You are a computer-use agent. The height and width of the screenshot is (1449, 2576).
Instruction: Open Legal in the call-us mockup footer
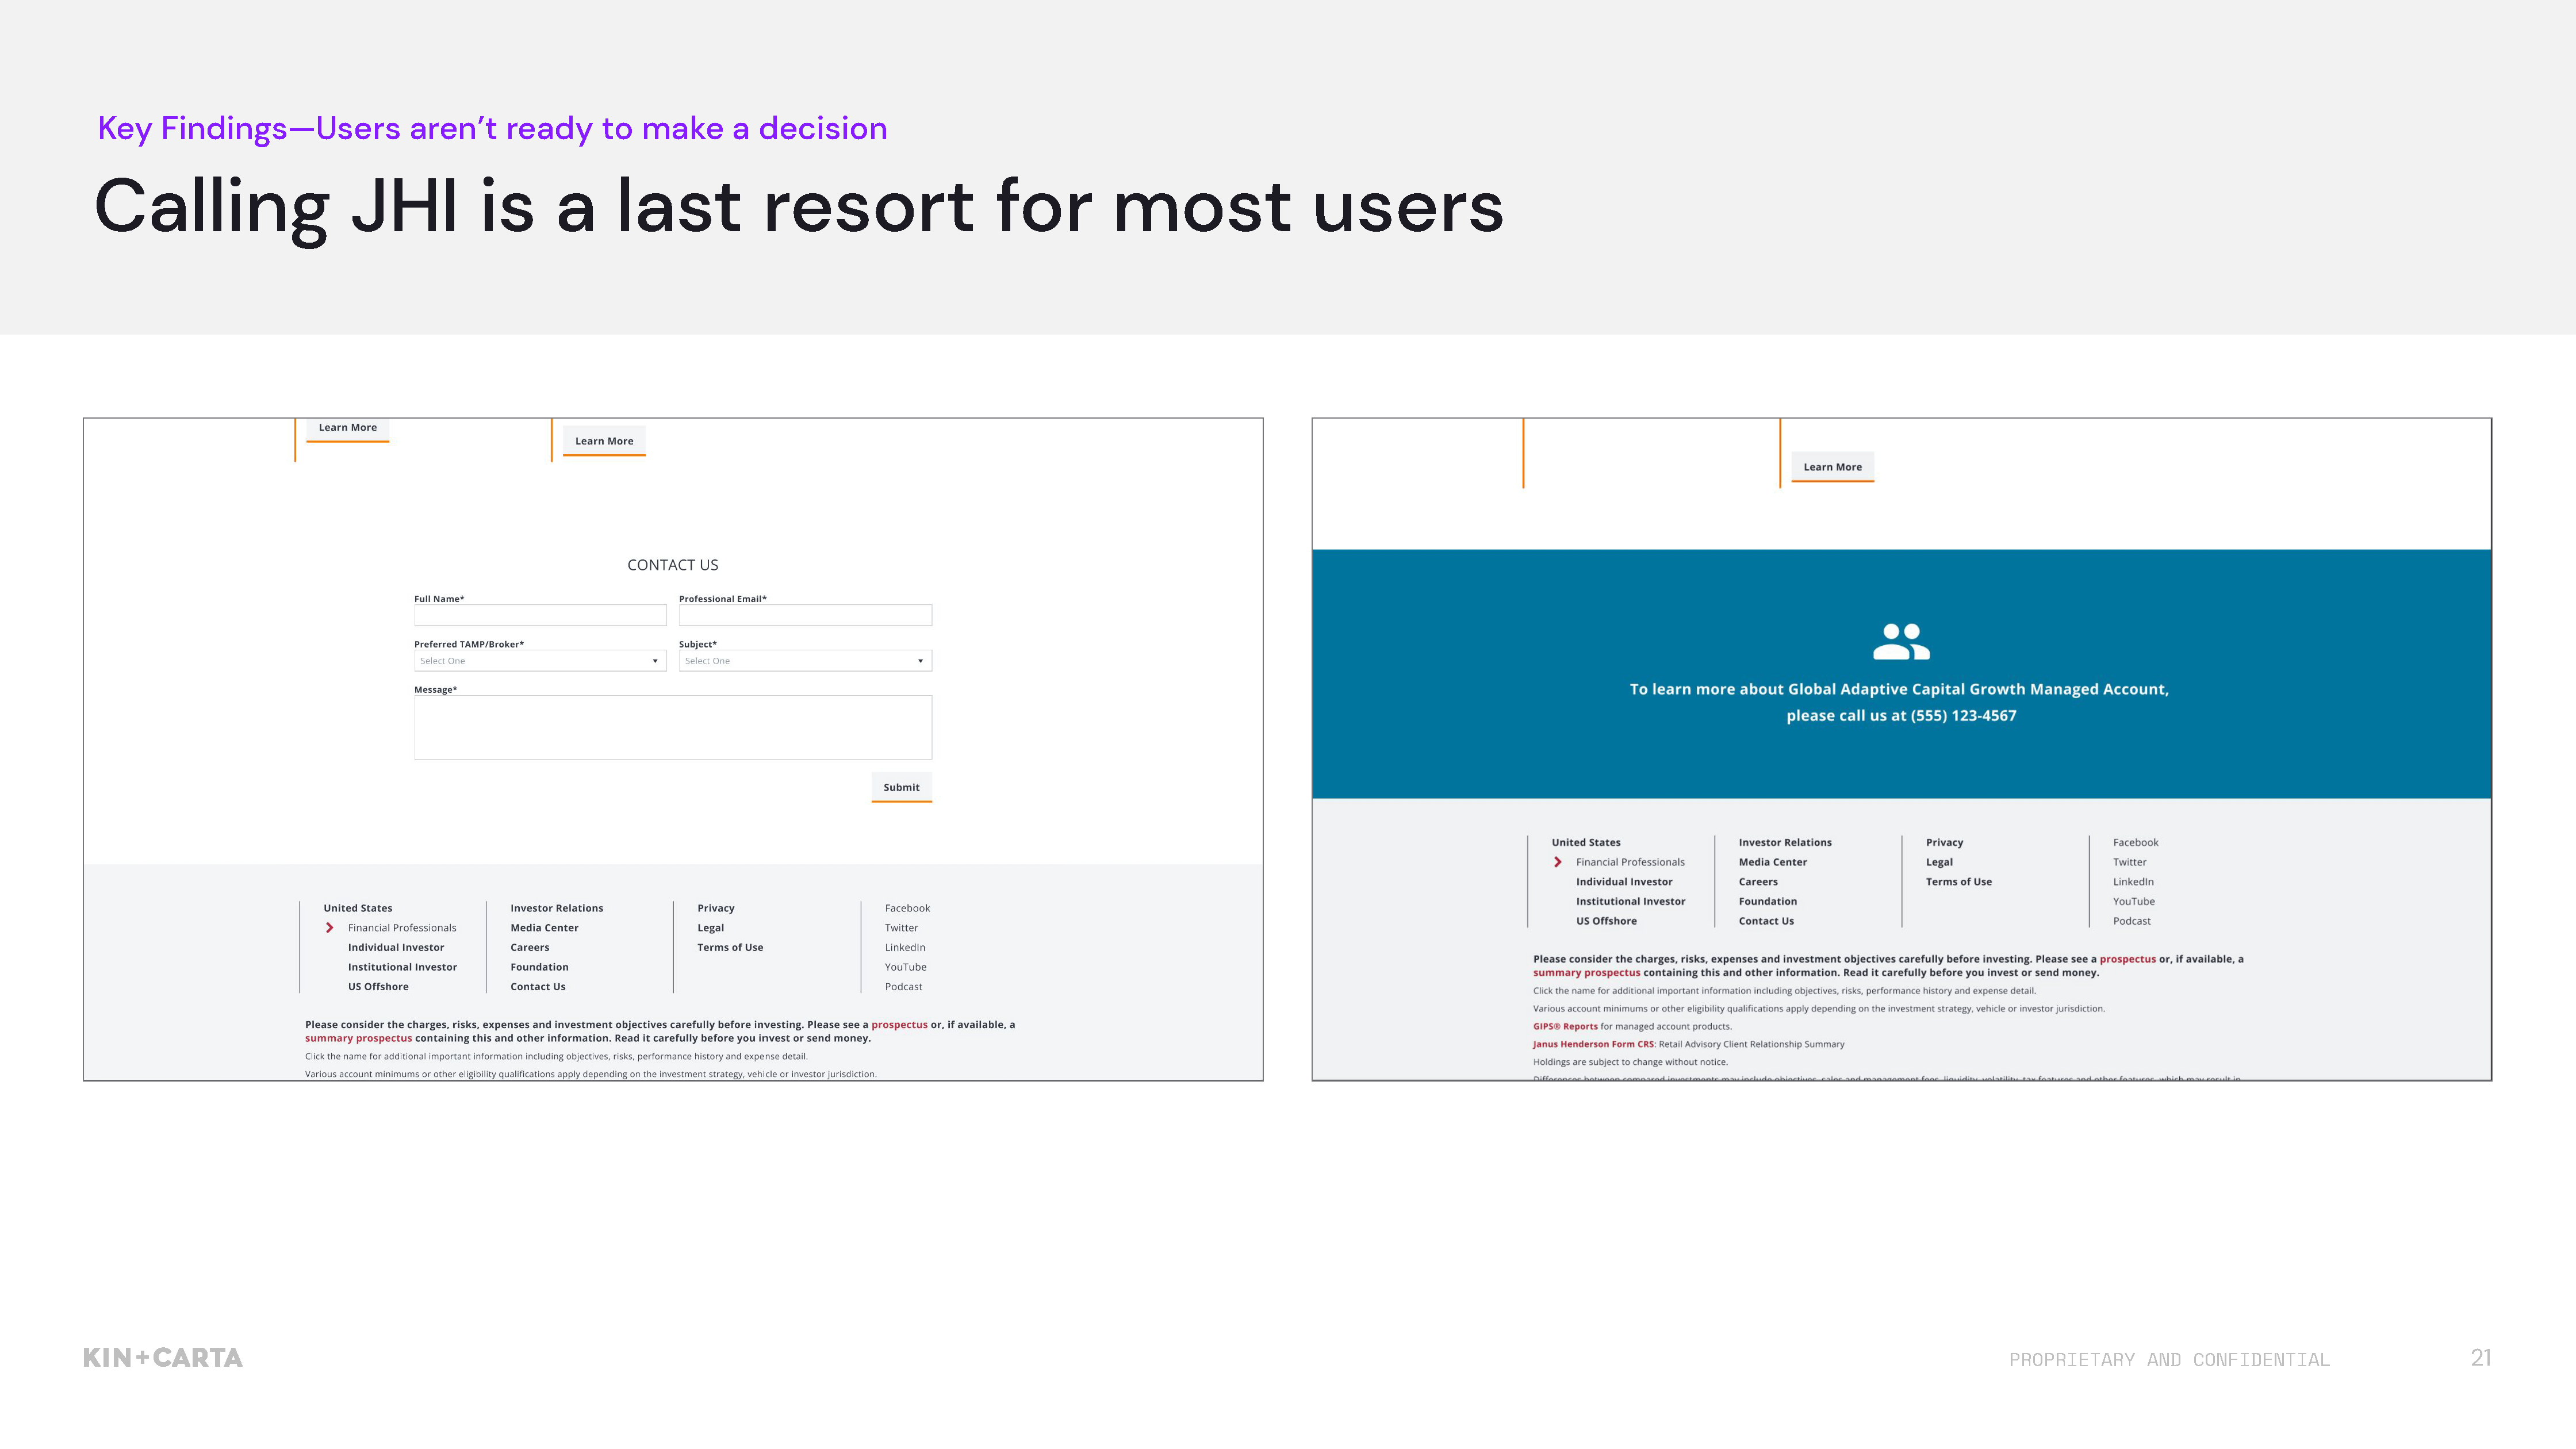click(1939, 862)
